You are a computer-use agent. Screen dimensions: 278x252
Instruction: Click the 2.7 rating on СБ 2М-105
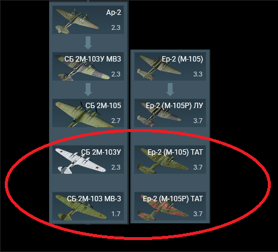(116, 121)
